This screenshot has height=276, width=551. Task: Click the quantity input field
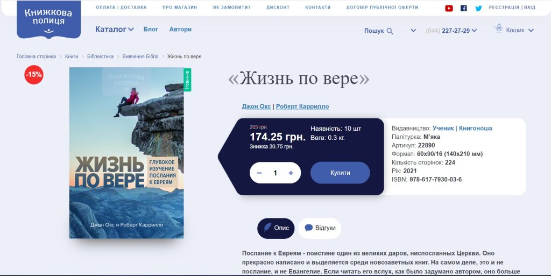[275, 173]
